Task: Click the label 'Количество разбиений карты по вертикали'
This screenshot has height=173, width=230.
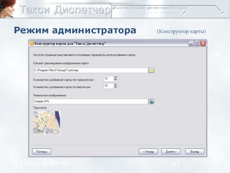Action: 62,87
